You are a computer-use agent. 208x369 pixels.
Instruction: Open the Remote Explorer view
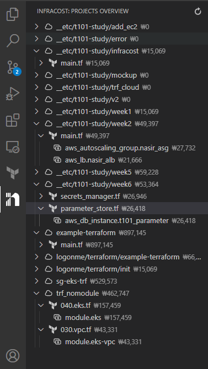(13, 147)
